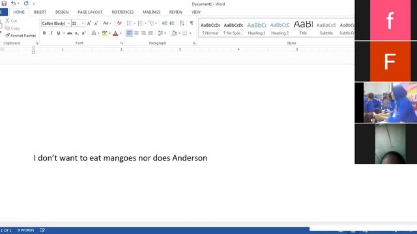This screenshot has height=234, width=417.
Task: Apply the Title style
Action: [303, 29]
